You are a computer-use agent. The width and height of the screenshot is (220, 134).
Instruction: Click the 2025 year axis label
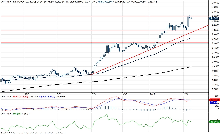point(152,94)
